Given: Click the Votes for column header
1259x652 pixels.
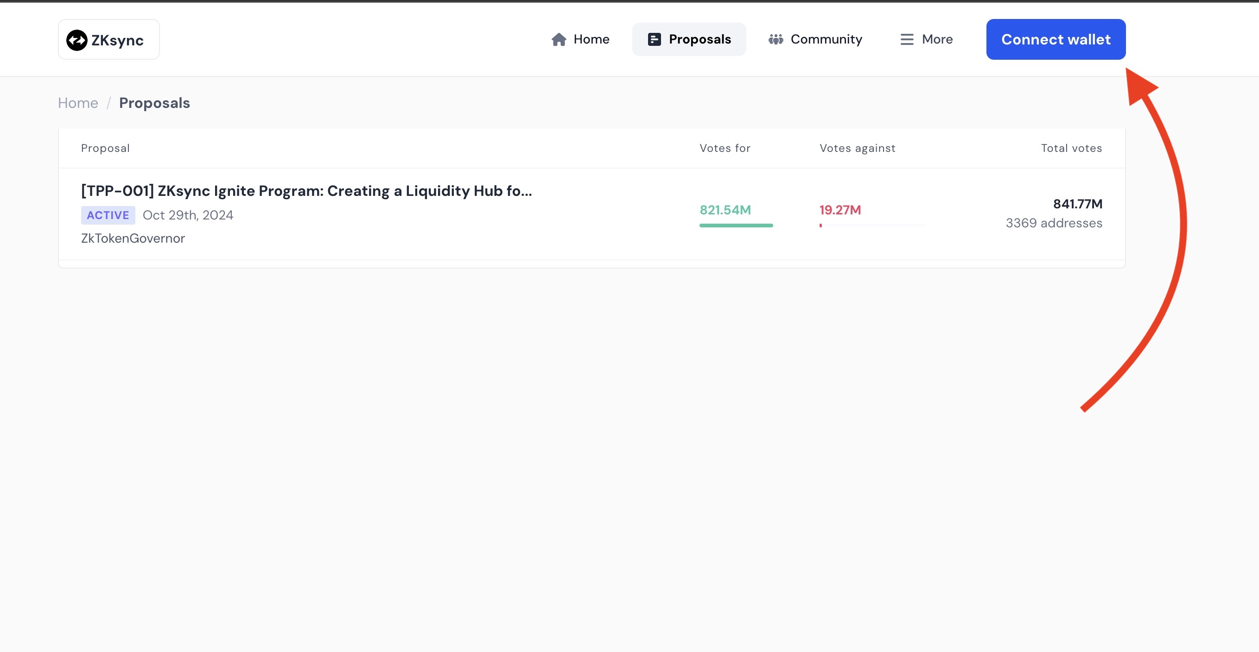Looking at the screenshot, I should [725, 149].
